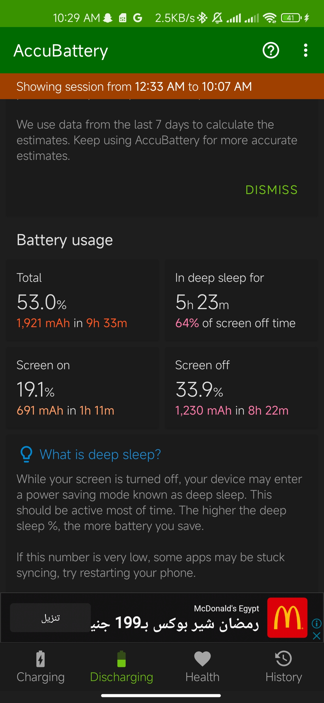This screenshot has height=703, width=324.
Task: Select the Screen on 19.1% card
Action: pyautogui.click(x=82, y=388)
